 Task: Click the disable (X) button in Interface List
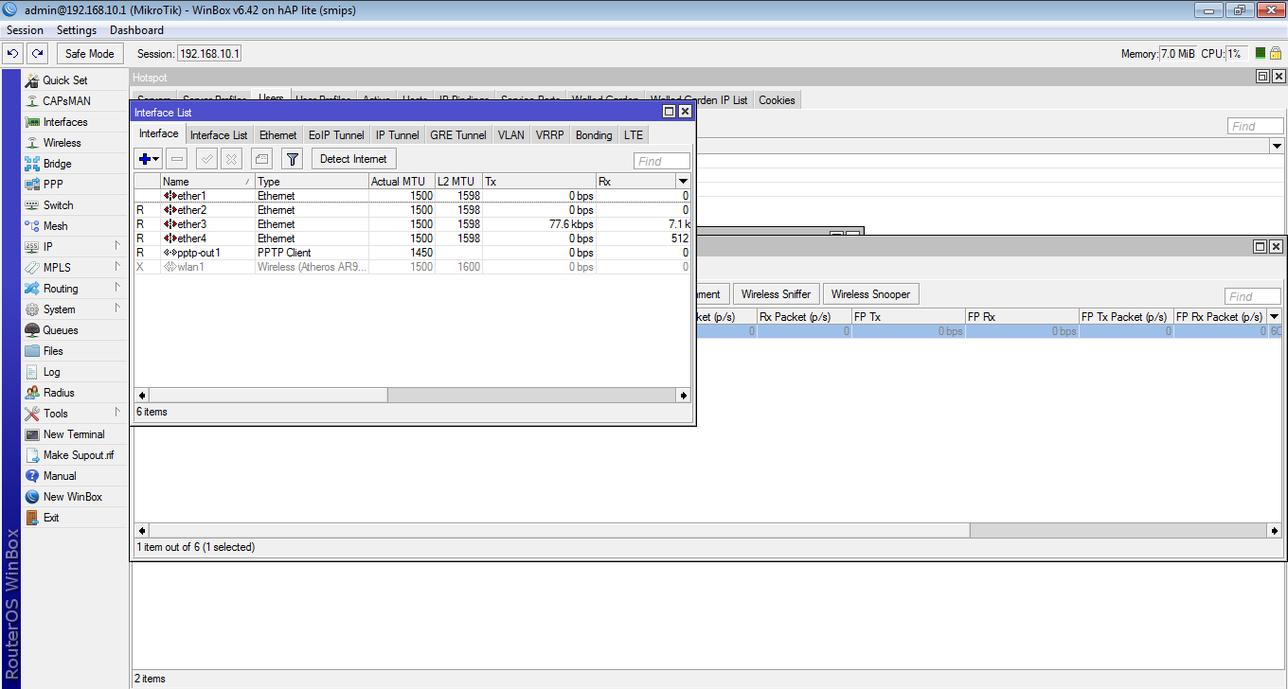231,159
